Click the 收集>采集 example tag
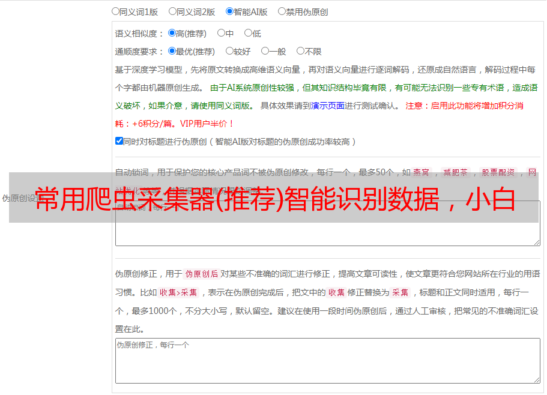Image resolution: width=547 pixels, height=395 pixels. pos(178,292)
